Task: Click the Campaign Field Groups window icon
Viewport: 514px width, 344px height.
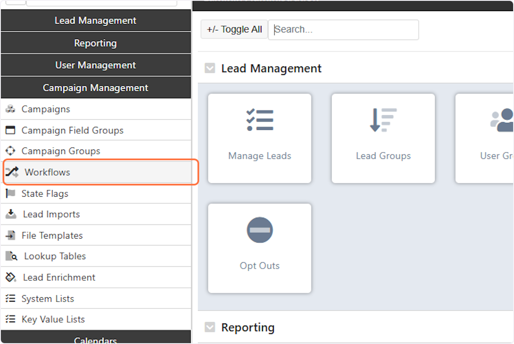Action: point(10,130)
